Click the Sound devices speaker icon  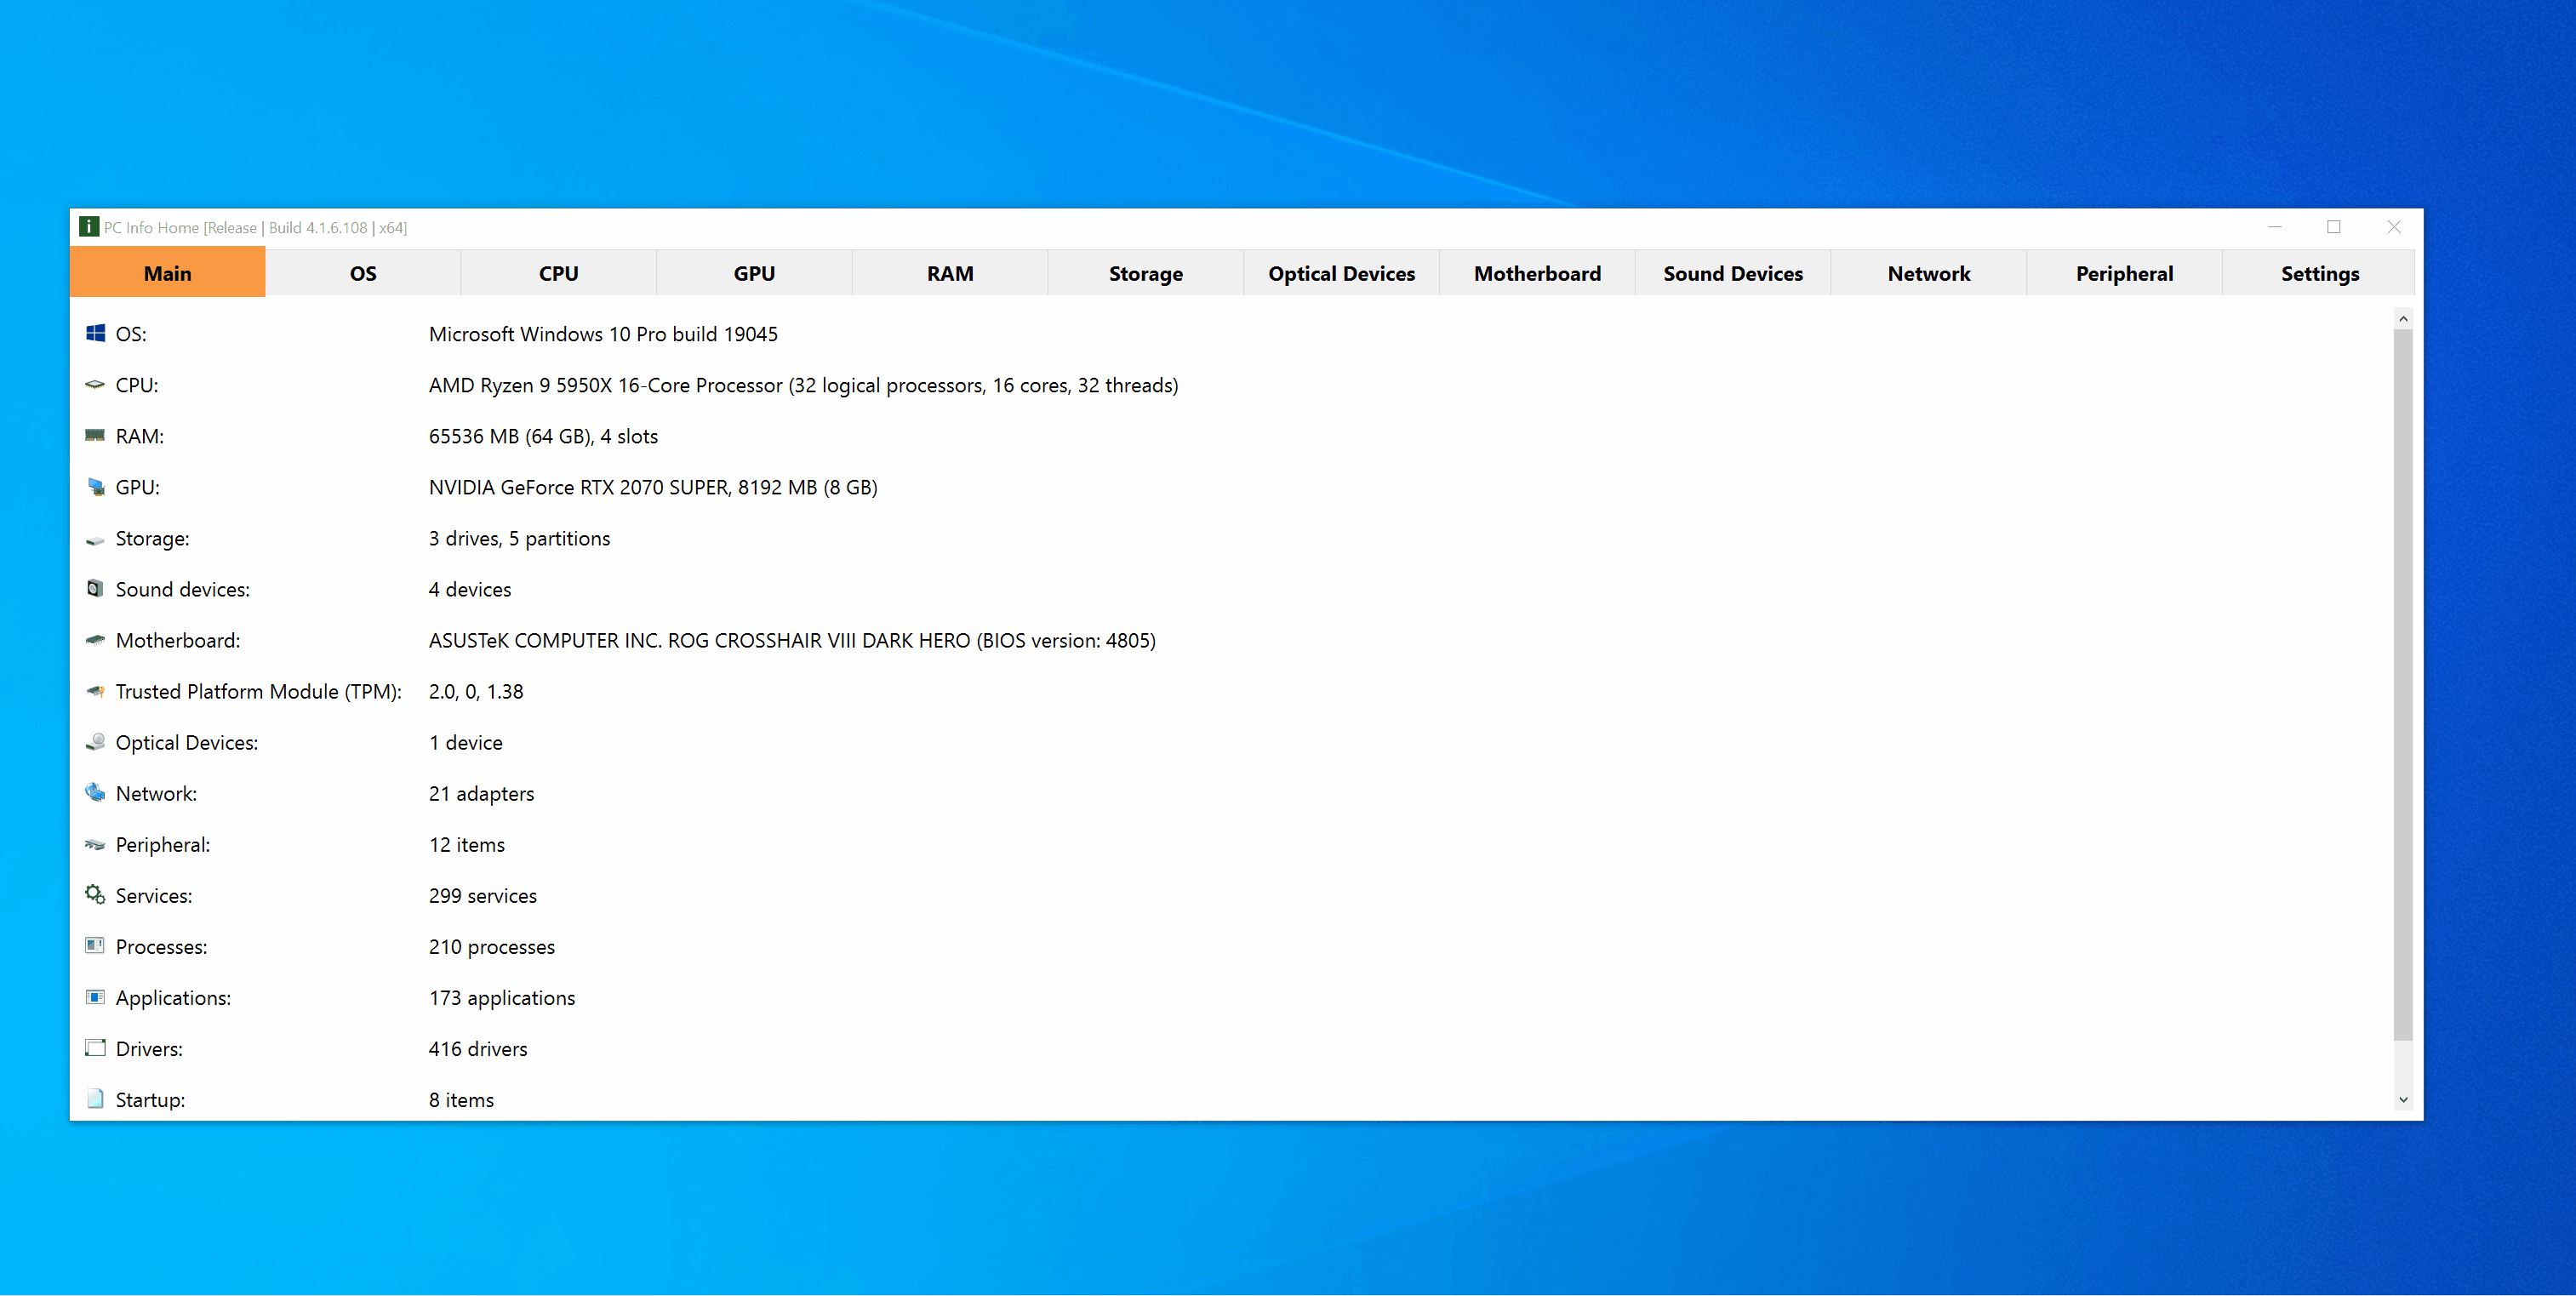95,588
